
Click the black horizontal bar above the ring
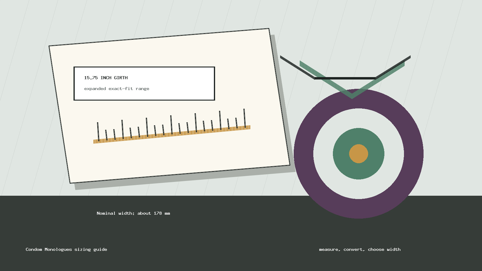[x=345, y=78]
